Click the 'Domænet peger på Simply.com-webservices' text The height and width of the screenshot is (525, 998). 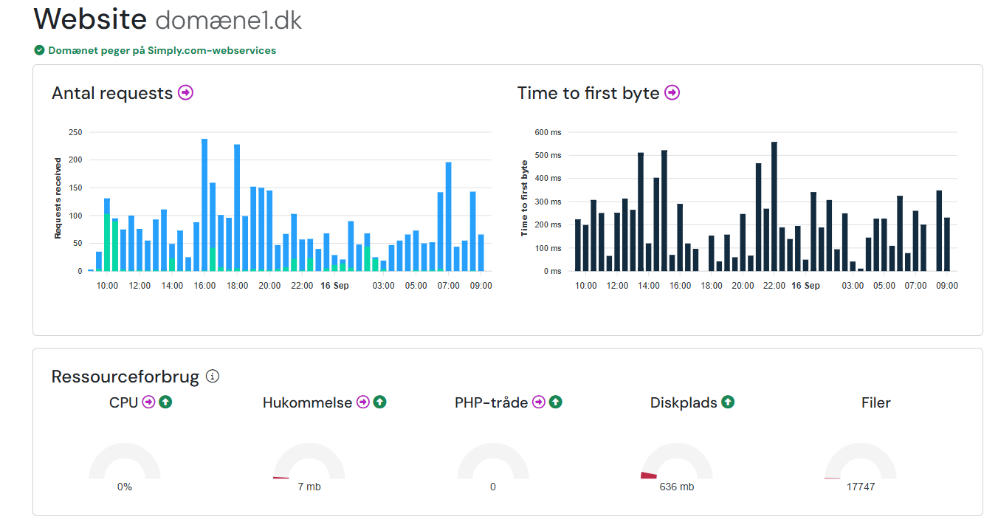pos(162,50)
